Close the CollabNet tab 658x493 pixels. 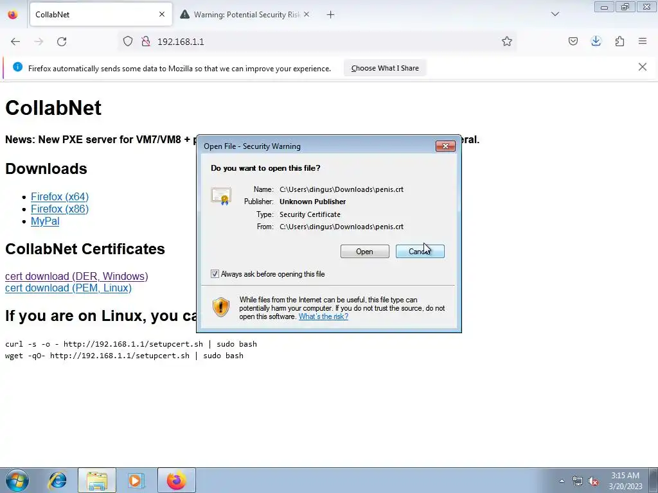(162, 14)
